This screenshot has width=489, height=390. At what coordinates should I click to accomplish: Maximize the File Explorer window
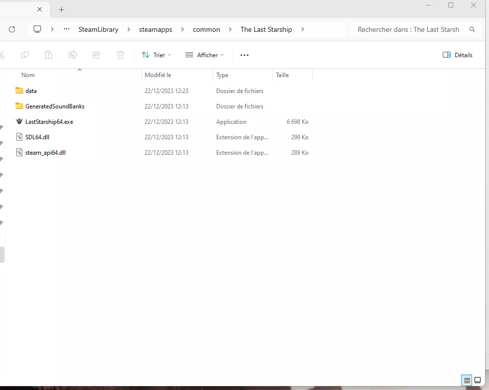[x=451, y=5]
